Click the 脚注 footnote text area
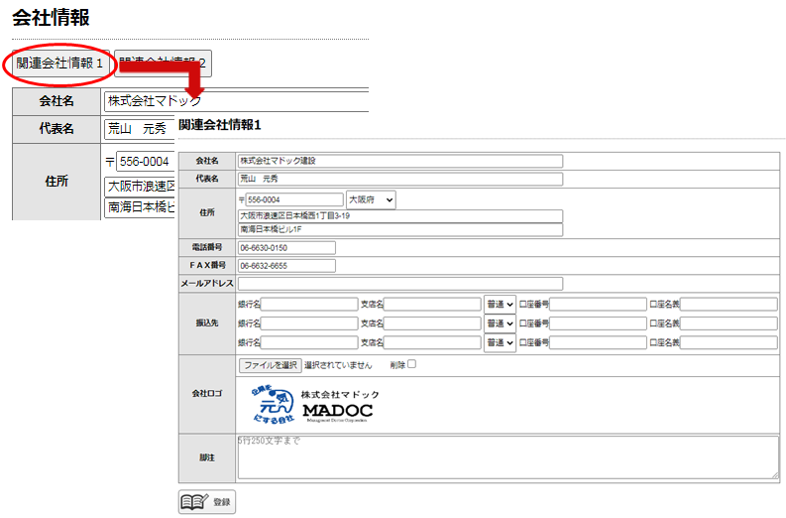This screenshot has height=518, width=786. point(507,455)
